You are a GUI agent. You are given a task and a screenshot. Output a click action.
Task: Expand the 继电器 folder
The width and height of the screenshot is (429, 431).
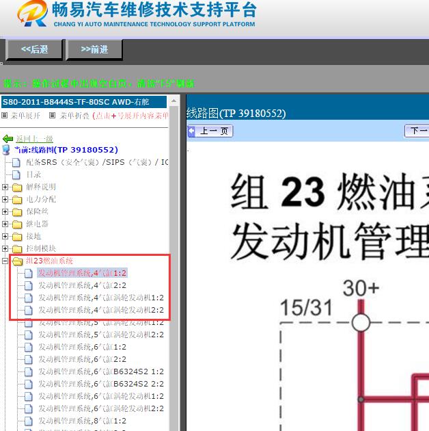point(5,224)
